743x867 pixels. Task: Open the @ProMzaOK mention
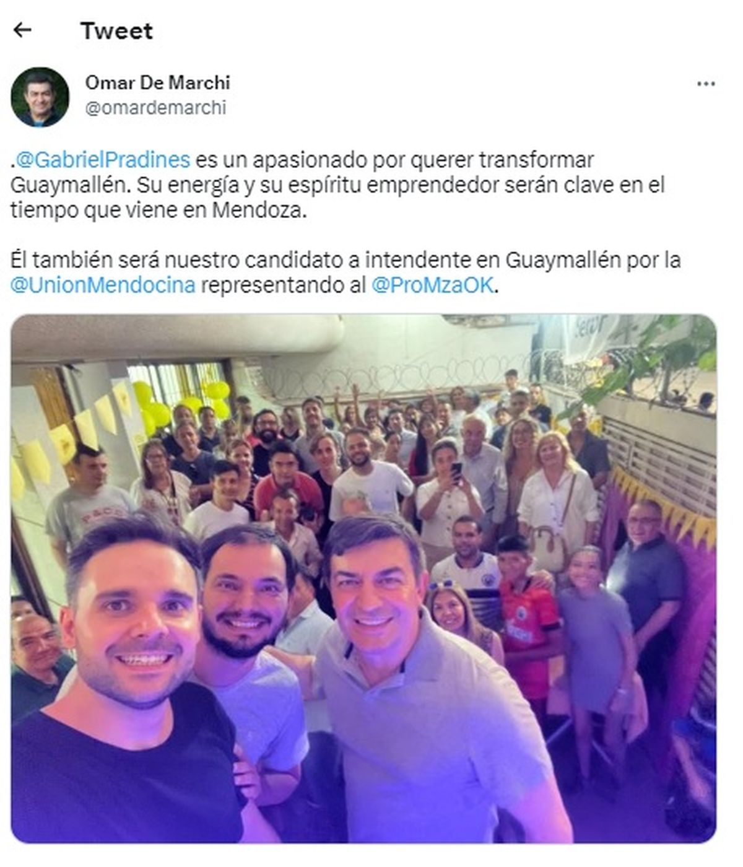[432, 285]
